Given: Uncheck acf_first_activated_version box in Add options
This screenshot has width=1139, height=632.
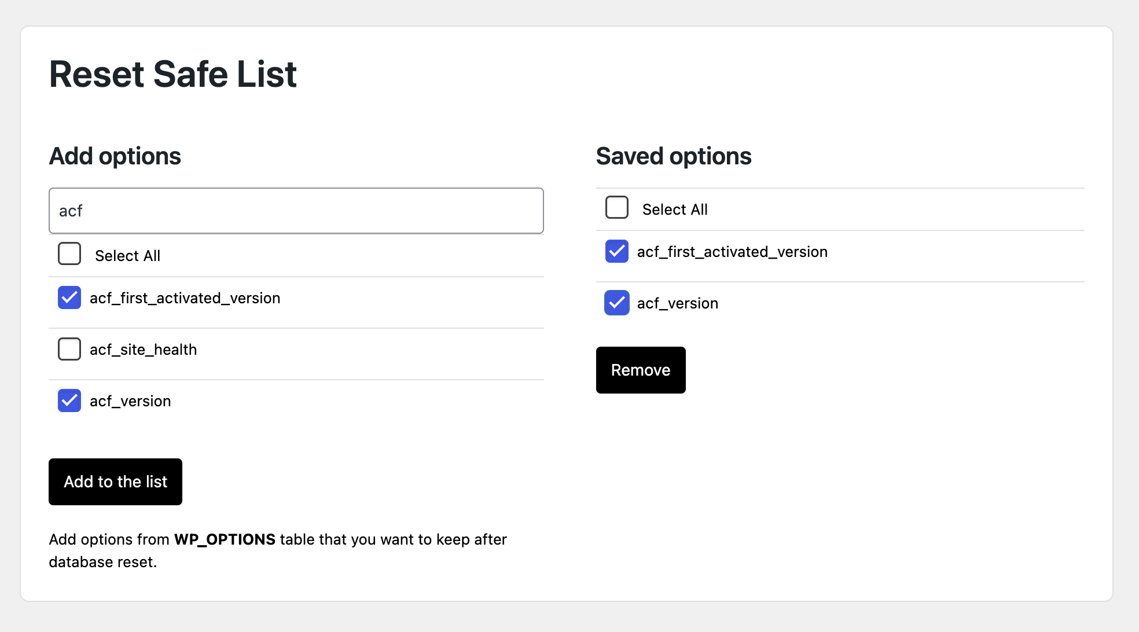Looking at the screenshot, I should click(x=69, y=297).
